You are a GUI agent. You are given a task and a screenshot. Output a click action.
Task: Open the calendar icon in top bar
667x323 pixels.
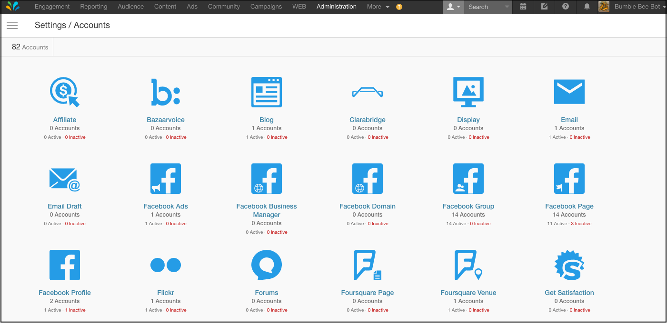[x=523, y=7]
